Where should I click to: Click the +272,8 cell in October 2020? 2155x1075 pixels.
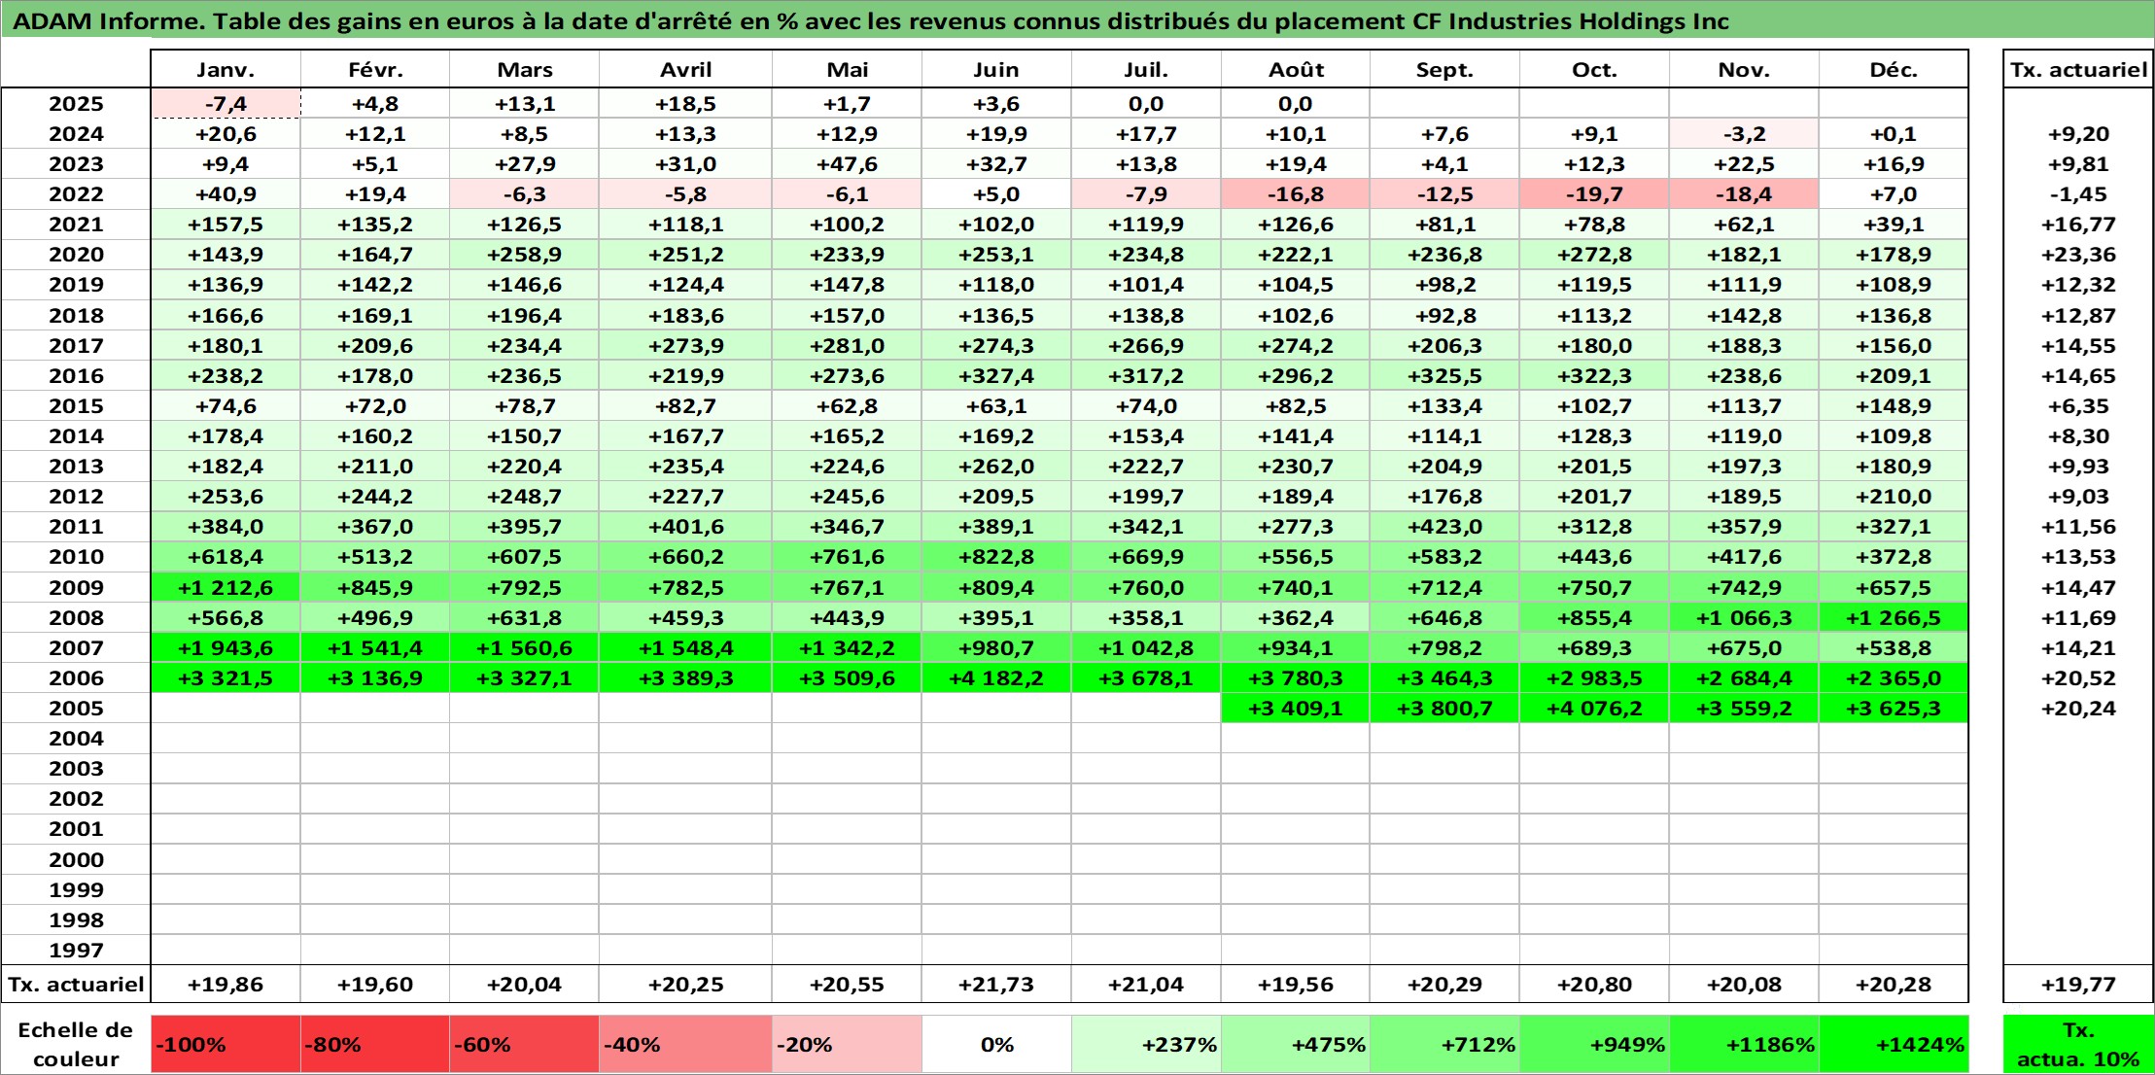(x=1594, y=255)
